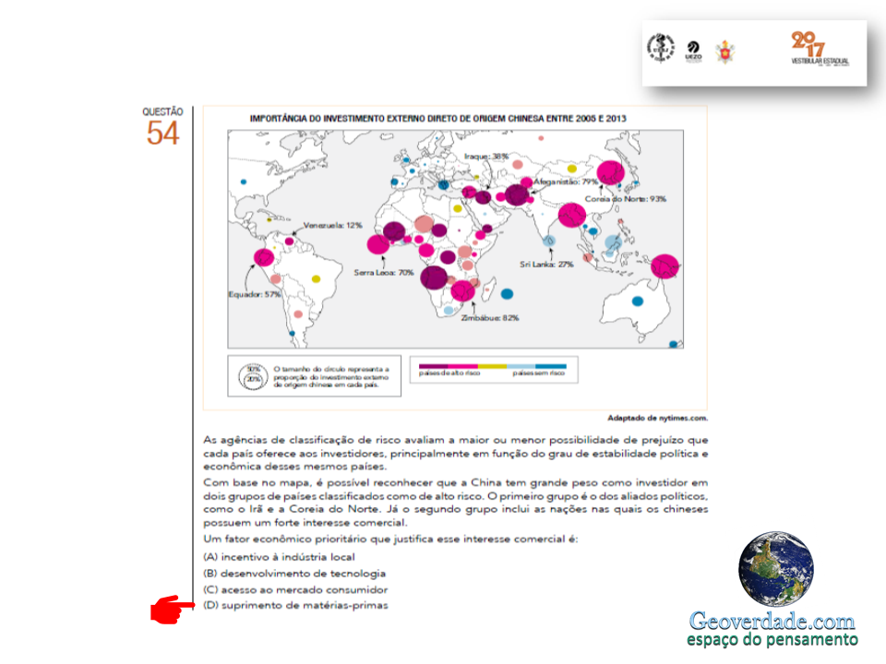Image resolution: width=886 pixels, height=664 pixels.
Task: Click the circle size legend icon
Action: [253, 376]
